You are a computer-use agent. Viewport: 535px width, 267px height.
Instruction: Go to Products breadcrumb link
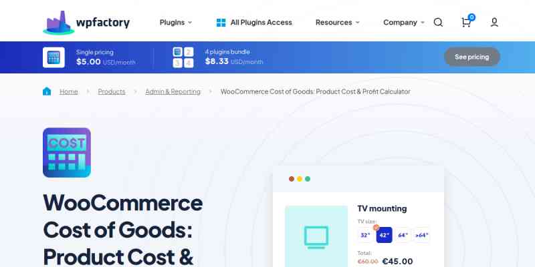(x=112, y=91)
